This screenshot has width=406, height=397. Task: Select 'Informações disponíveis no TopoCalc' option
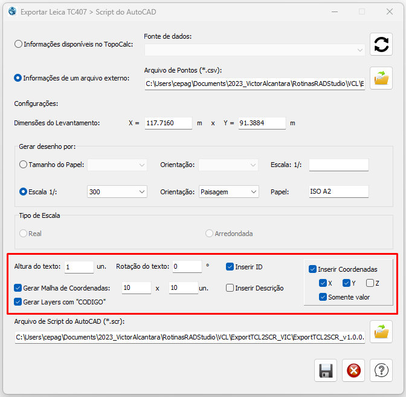19,44
